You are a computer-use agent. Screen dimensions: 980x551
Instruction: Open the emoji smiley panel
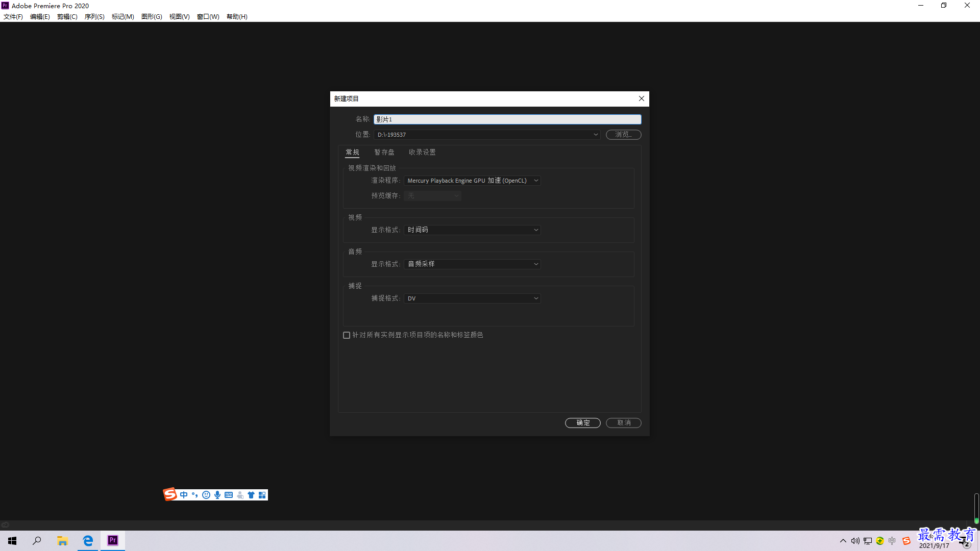pyautogui.click(x=206, y=495)
